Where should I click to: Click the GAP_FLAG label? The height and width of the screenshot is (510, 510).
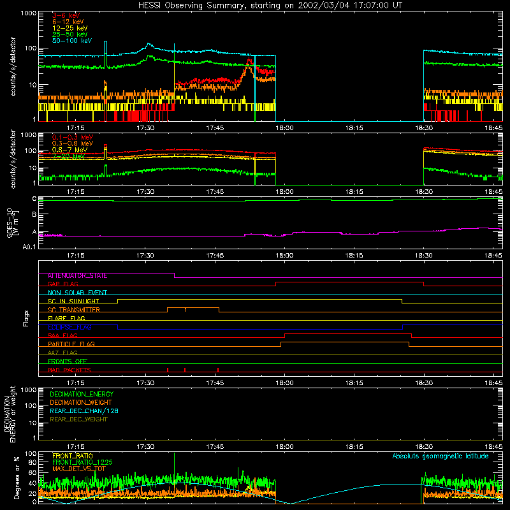pos(62,284)
